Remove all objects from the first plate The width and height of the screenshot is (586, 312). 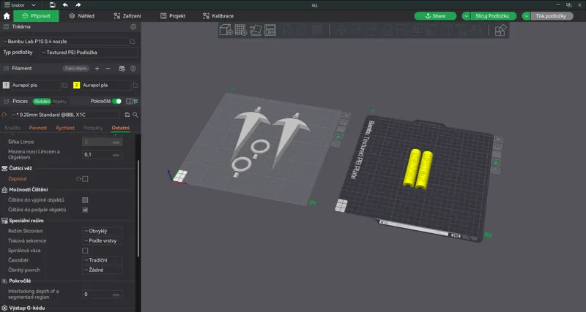click(346, 115)
